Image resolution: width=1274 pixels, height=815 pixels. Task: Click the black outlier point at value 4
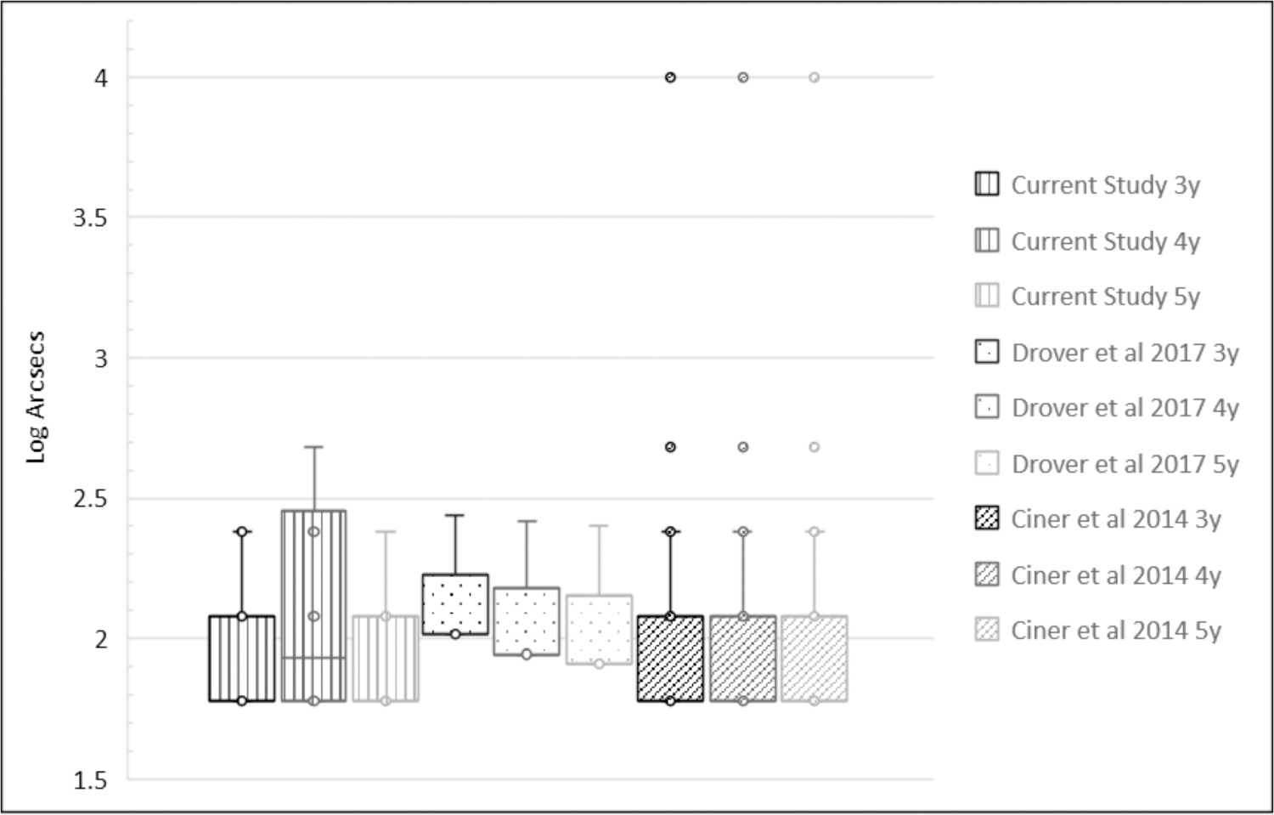coord(670,77)
